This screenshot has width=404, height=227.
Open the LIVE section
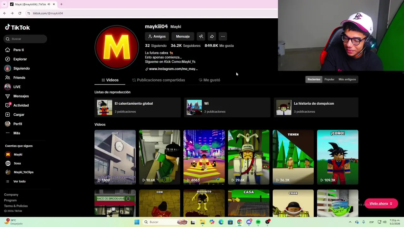click(x=17, y=87)
